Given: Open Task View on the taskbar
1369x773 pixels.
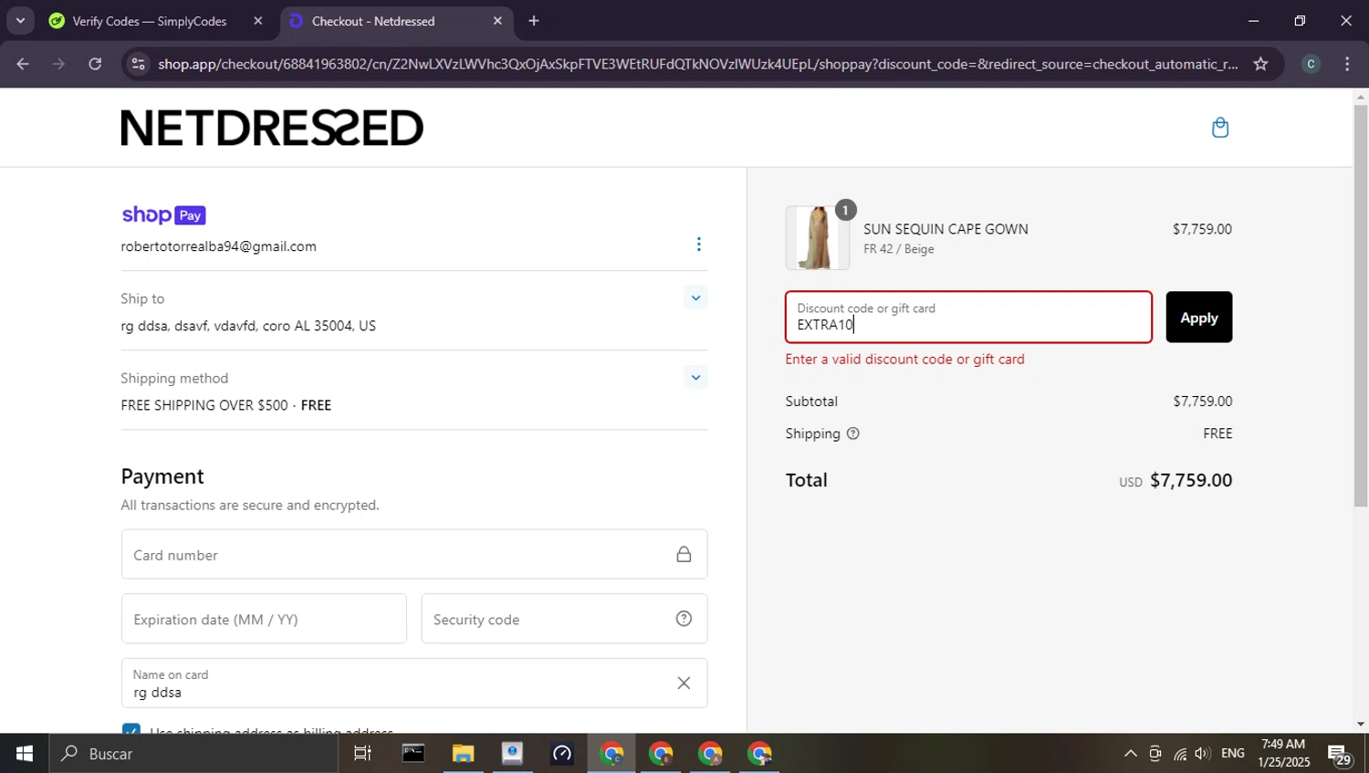Looking at the screenshot, I should point(362,754).
